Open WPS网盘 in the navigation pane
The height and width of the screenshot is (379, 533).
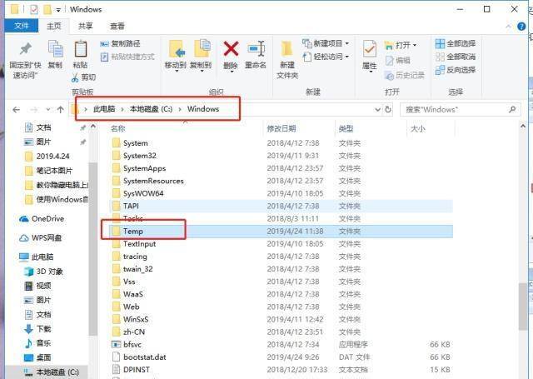point(41,237)
